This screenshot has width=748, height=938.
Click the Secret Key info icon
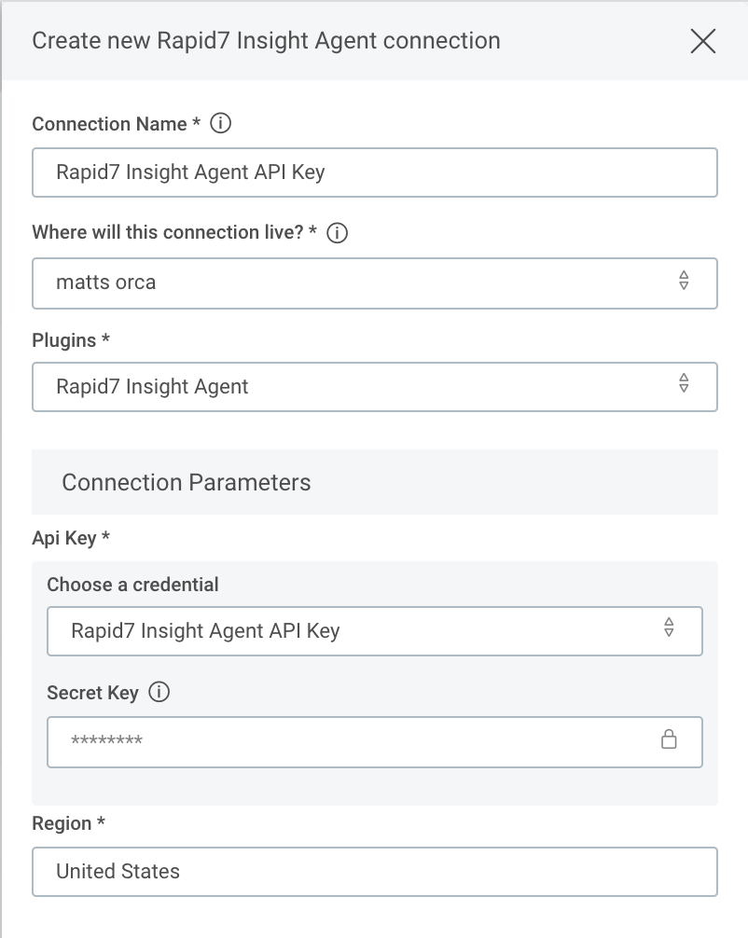coord(159,693)
